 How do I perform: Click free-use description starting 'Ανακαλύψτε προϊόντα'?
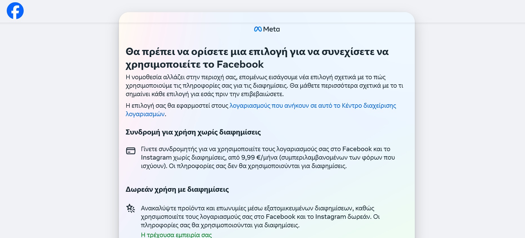pyautogui.click(x=260, y=217)
